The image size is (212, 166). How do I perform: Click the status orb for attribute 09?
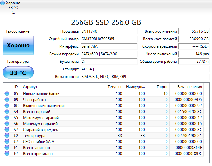(x=7, y=99)
